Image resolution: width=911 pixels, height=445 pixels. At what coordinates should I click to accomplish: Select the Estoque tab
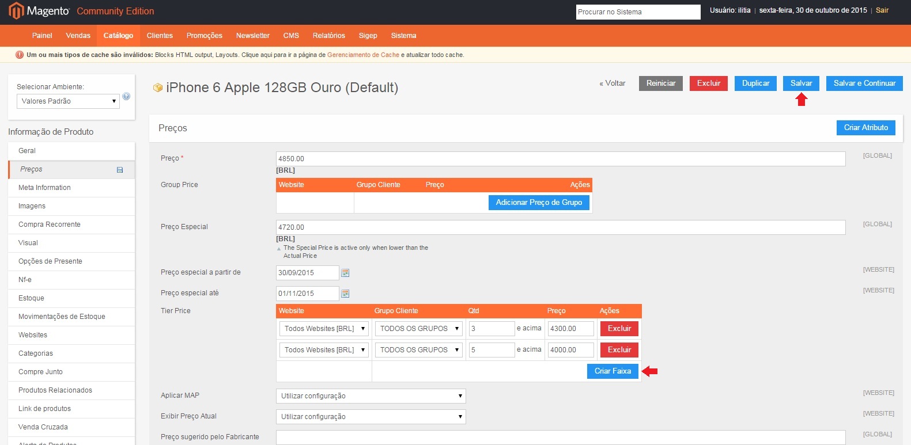pyautogui.click(x=71, y=298)
